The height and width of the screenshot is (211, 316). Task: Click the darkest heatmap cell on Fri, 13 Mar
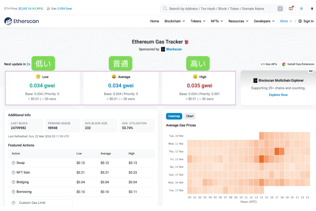(261, 159)
